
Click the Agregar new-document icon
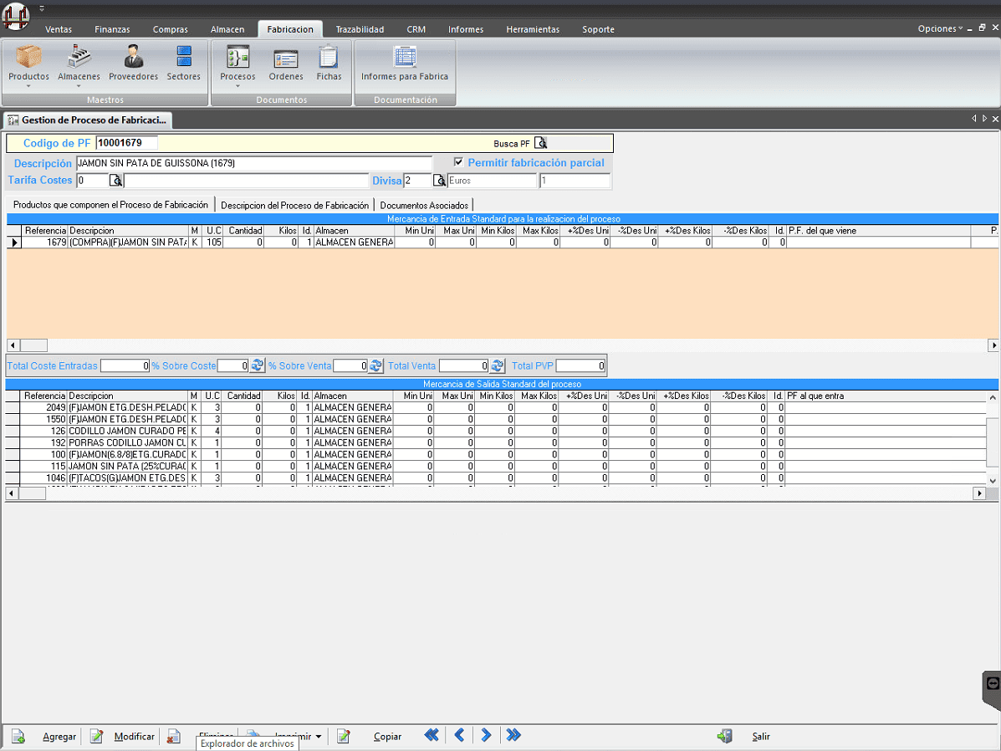coord(18,736)
